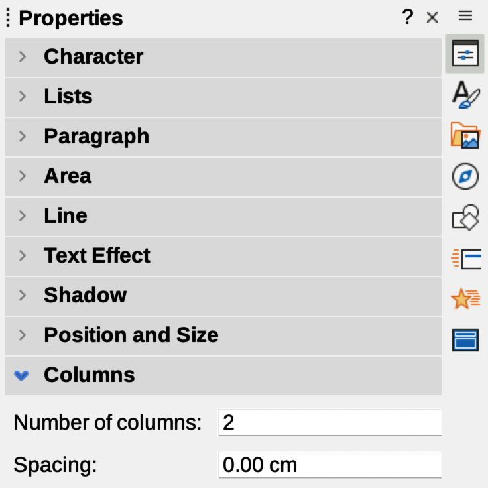The height and width of the screenshot is (488, 488).
Task: Open the Slide Transition deck icon
Action: (x=465, y=257)
